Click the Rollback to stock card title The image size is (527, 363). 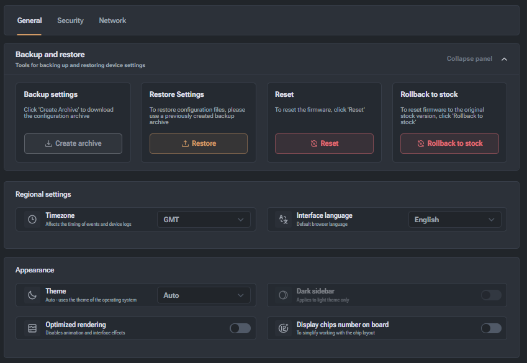click(x=429, y=94)
